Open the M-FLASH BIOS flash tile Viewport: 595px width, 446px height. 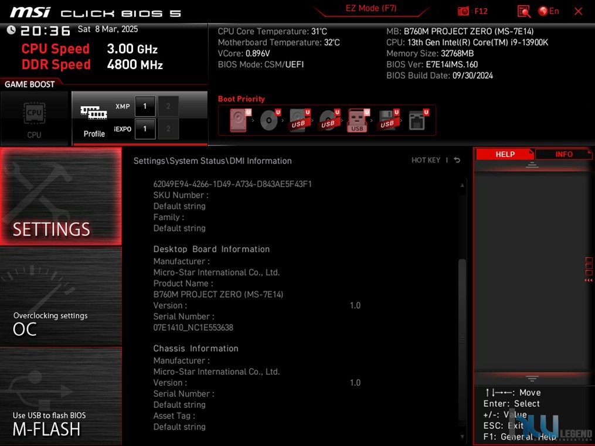tap(61, 396)
